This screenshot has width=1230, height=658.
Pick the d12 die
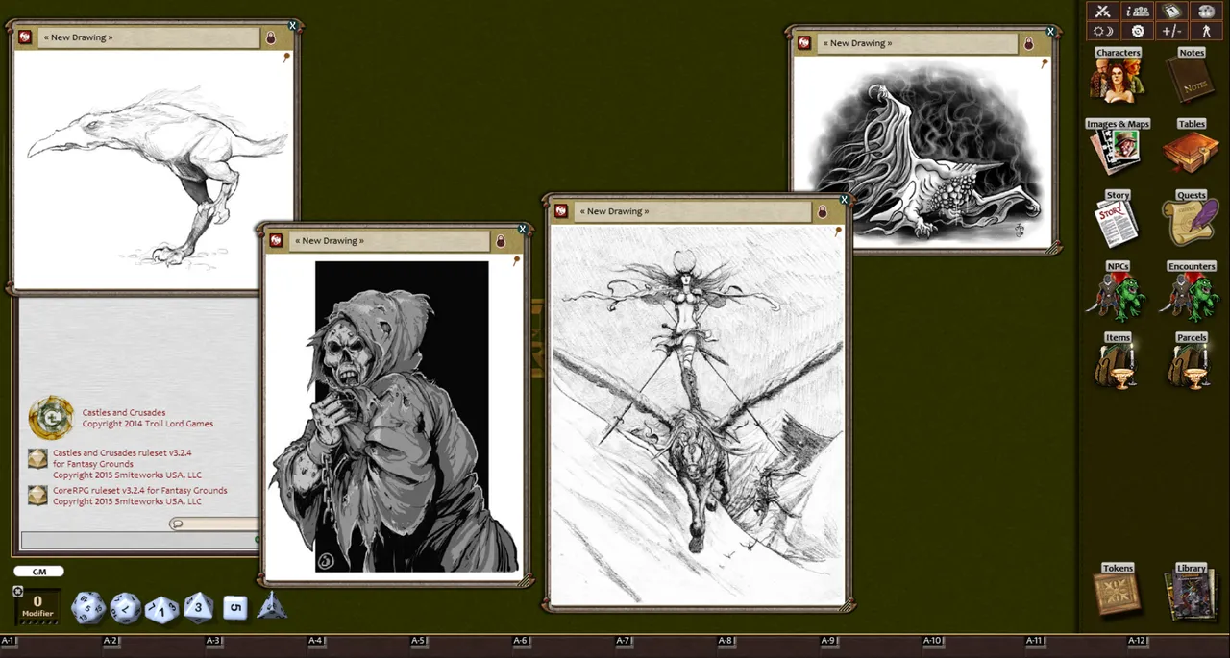(126, 607)
